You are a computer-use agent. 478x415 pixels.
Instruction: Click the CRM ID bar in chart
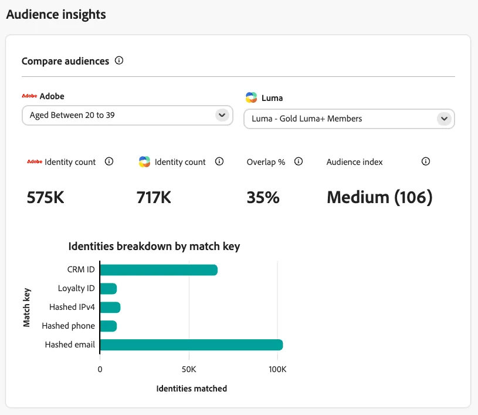(159, 270)
